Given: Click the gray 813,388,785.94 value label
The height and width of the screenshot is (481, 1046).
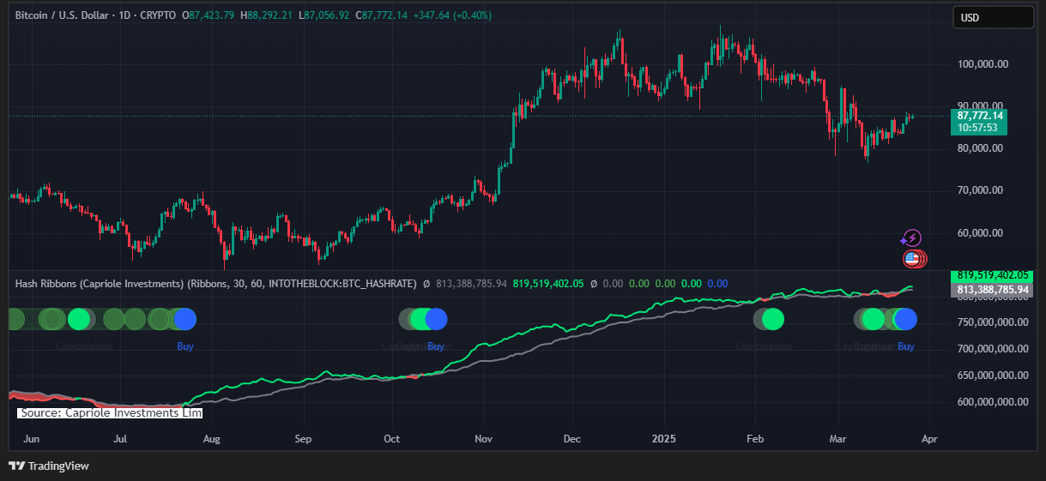Looking at the screenshot, I should click(991, 290).
